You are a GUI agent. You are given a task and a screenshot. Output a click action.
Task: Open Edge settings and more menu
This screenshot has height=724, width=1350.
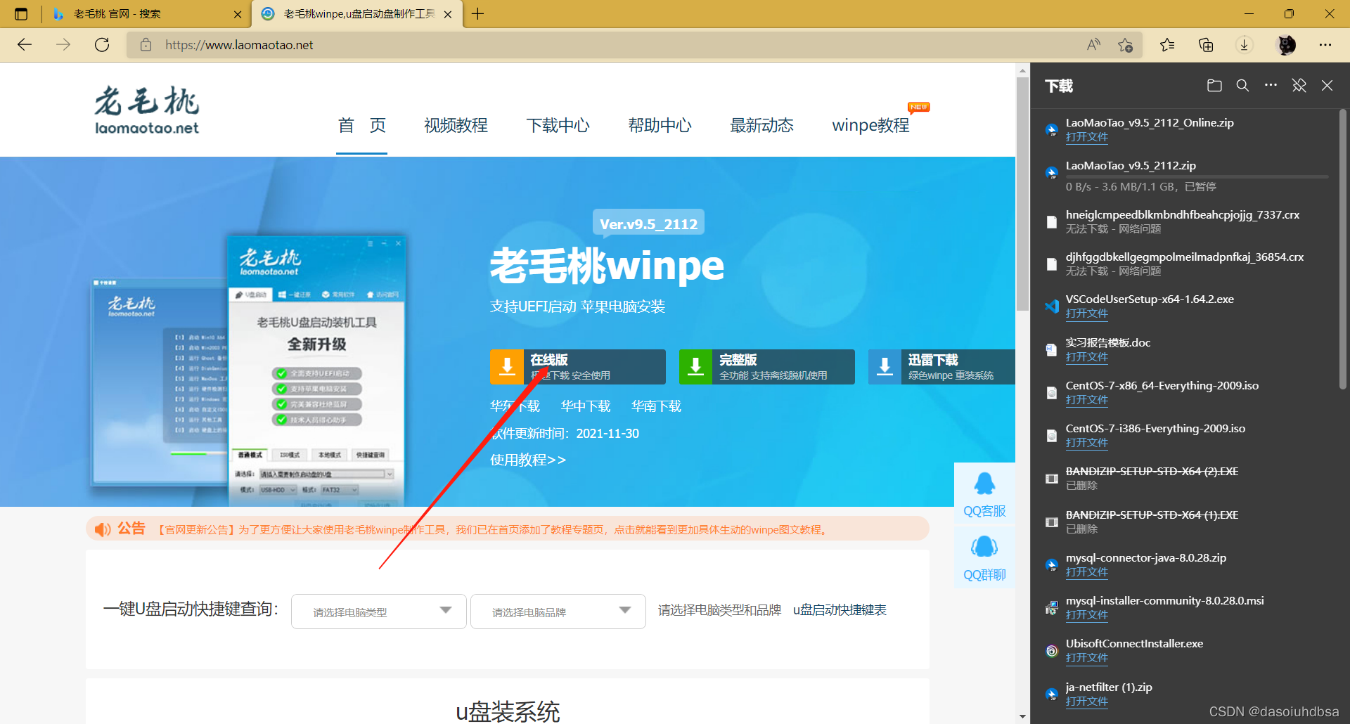[x=1325, y=45]
